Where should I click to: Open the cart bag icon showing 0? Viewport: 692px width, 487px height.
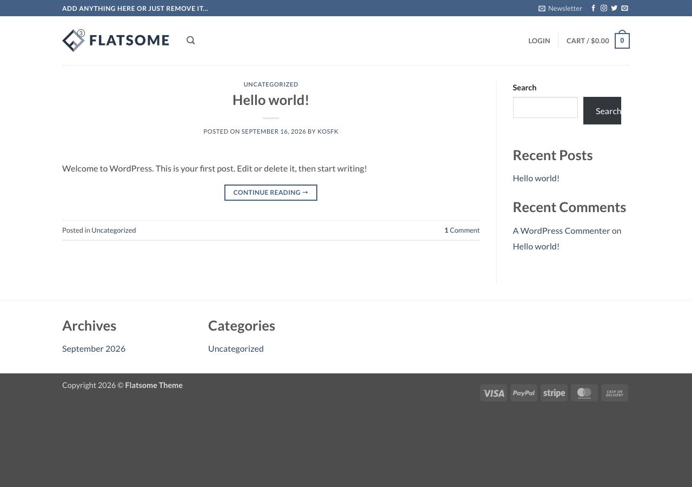(x=622, y=40)
